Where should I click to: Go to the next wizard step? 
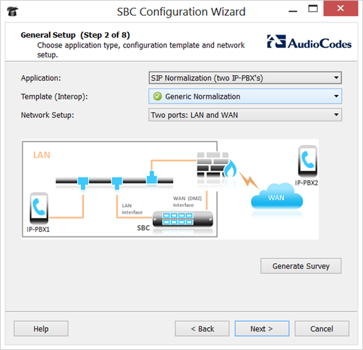[x=262, y=328]
